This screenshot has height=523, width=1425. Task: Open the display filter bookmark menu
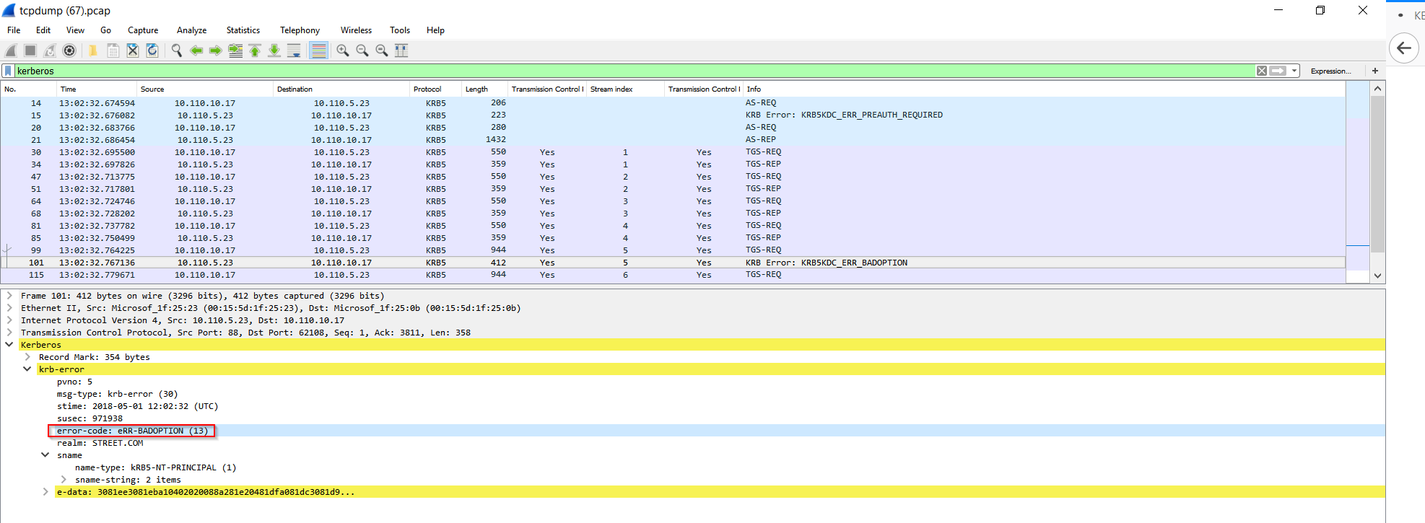[8, 71]
